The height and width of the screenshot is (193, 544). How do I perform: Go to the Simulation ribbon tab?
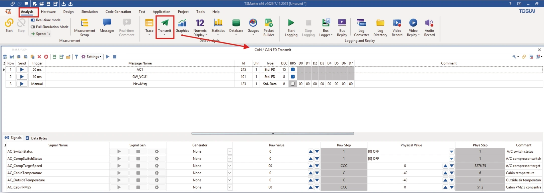coord(90,12)
